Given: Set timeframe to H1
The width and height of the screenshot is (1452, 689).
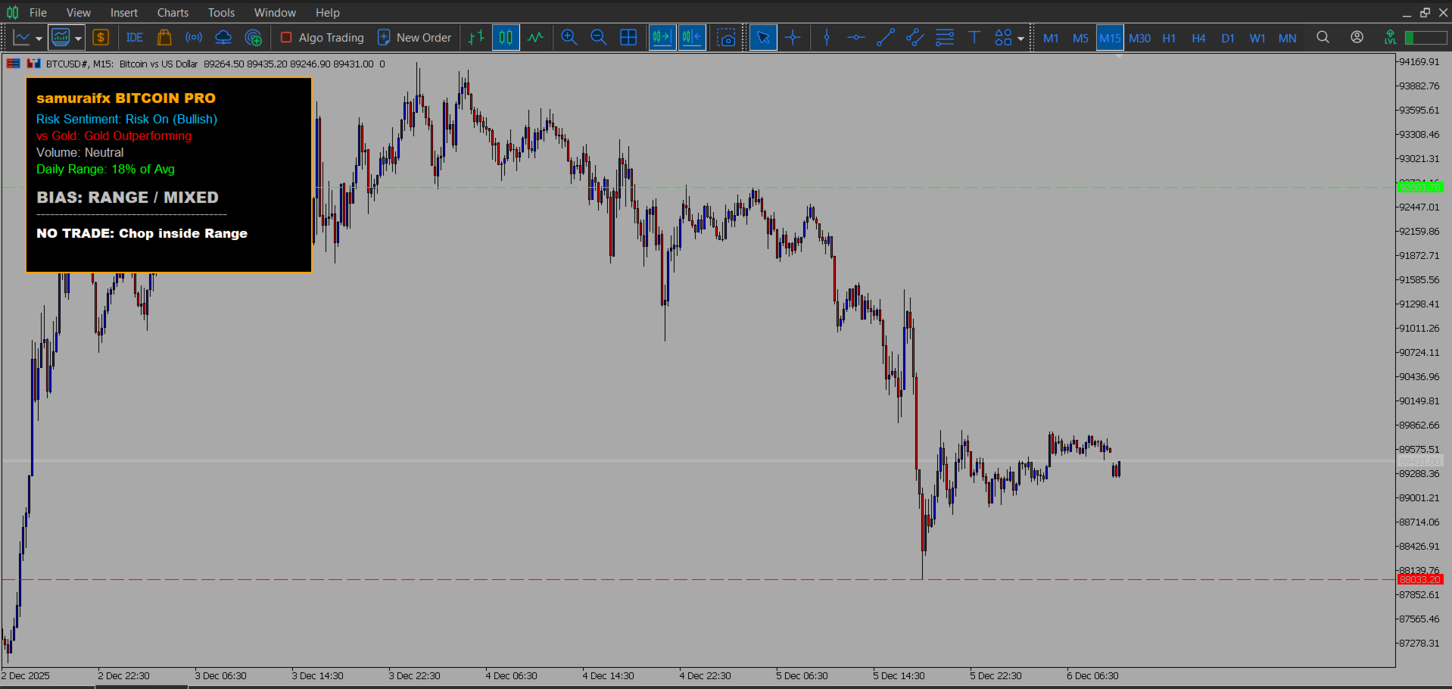Looking at the screenshot, I should [x=1169, y=38].
